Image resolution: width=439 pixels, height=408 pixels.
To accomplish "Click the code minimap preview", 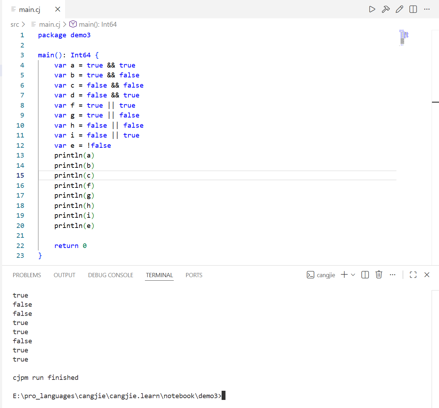I will pyautogui.click(x=403, y=38).
